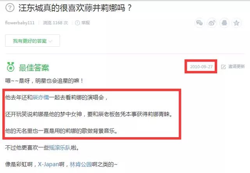The image size is (250, 173).
Task: Open the flowerbaby111 user profile
Action: 20,23
